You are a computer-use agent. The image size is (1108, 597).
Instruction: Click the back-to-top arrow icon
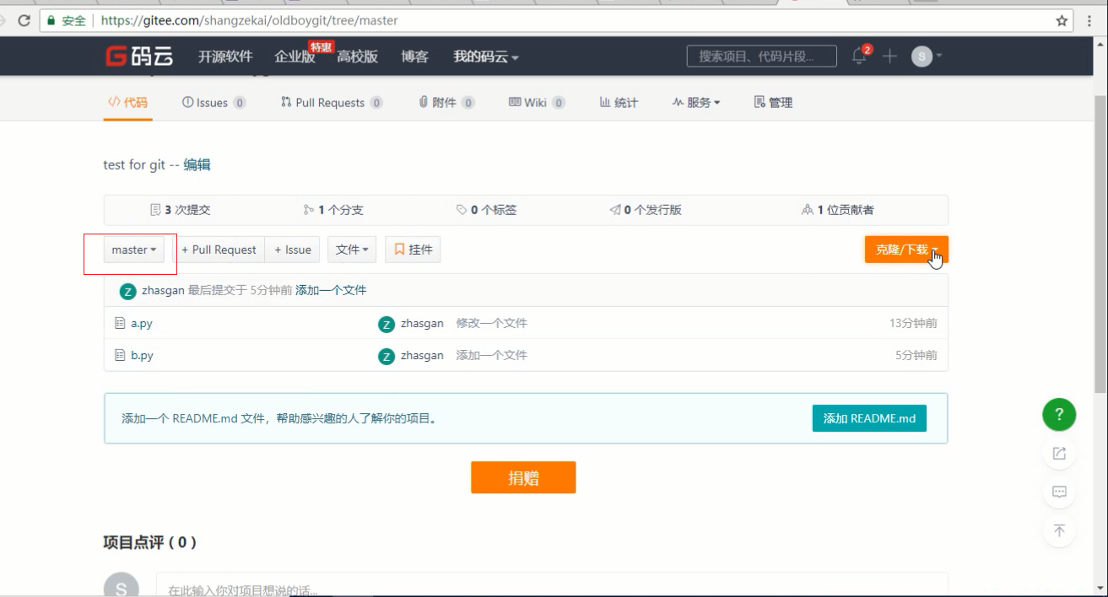(1059, 530)
